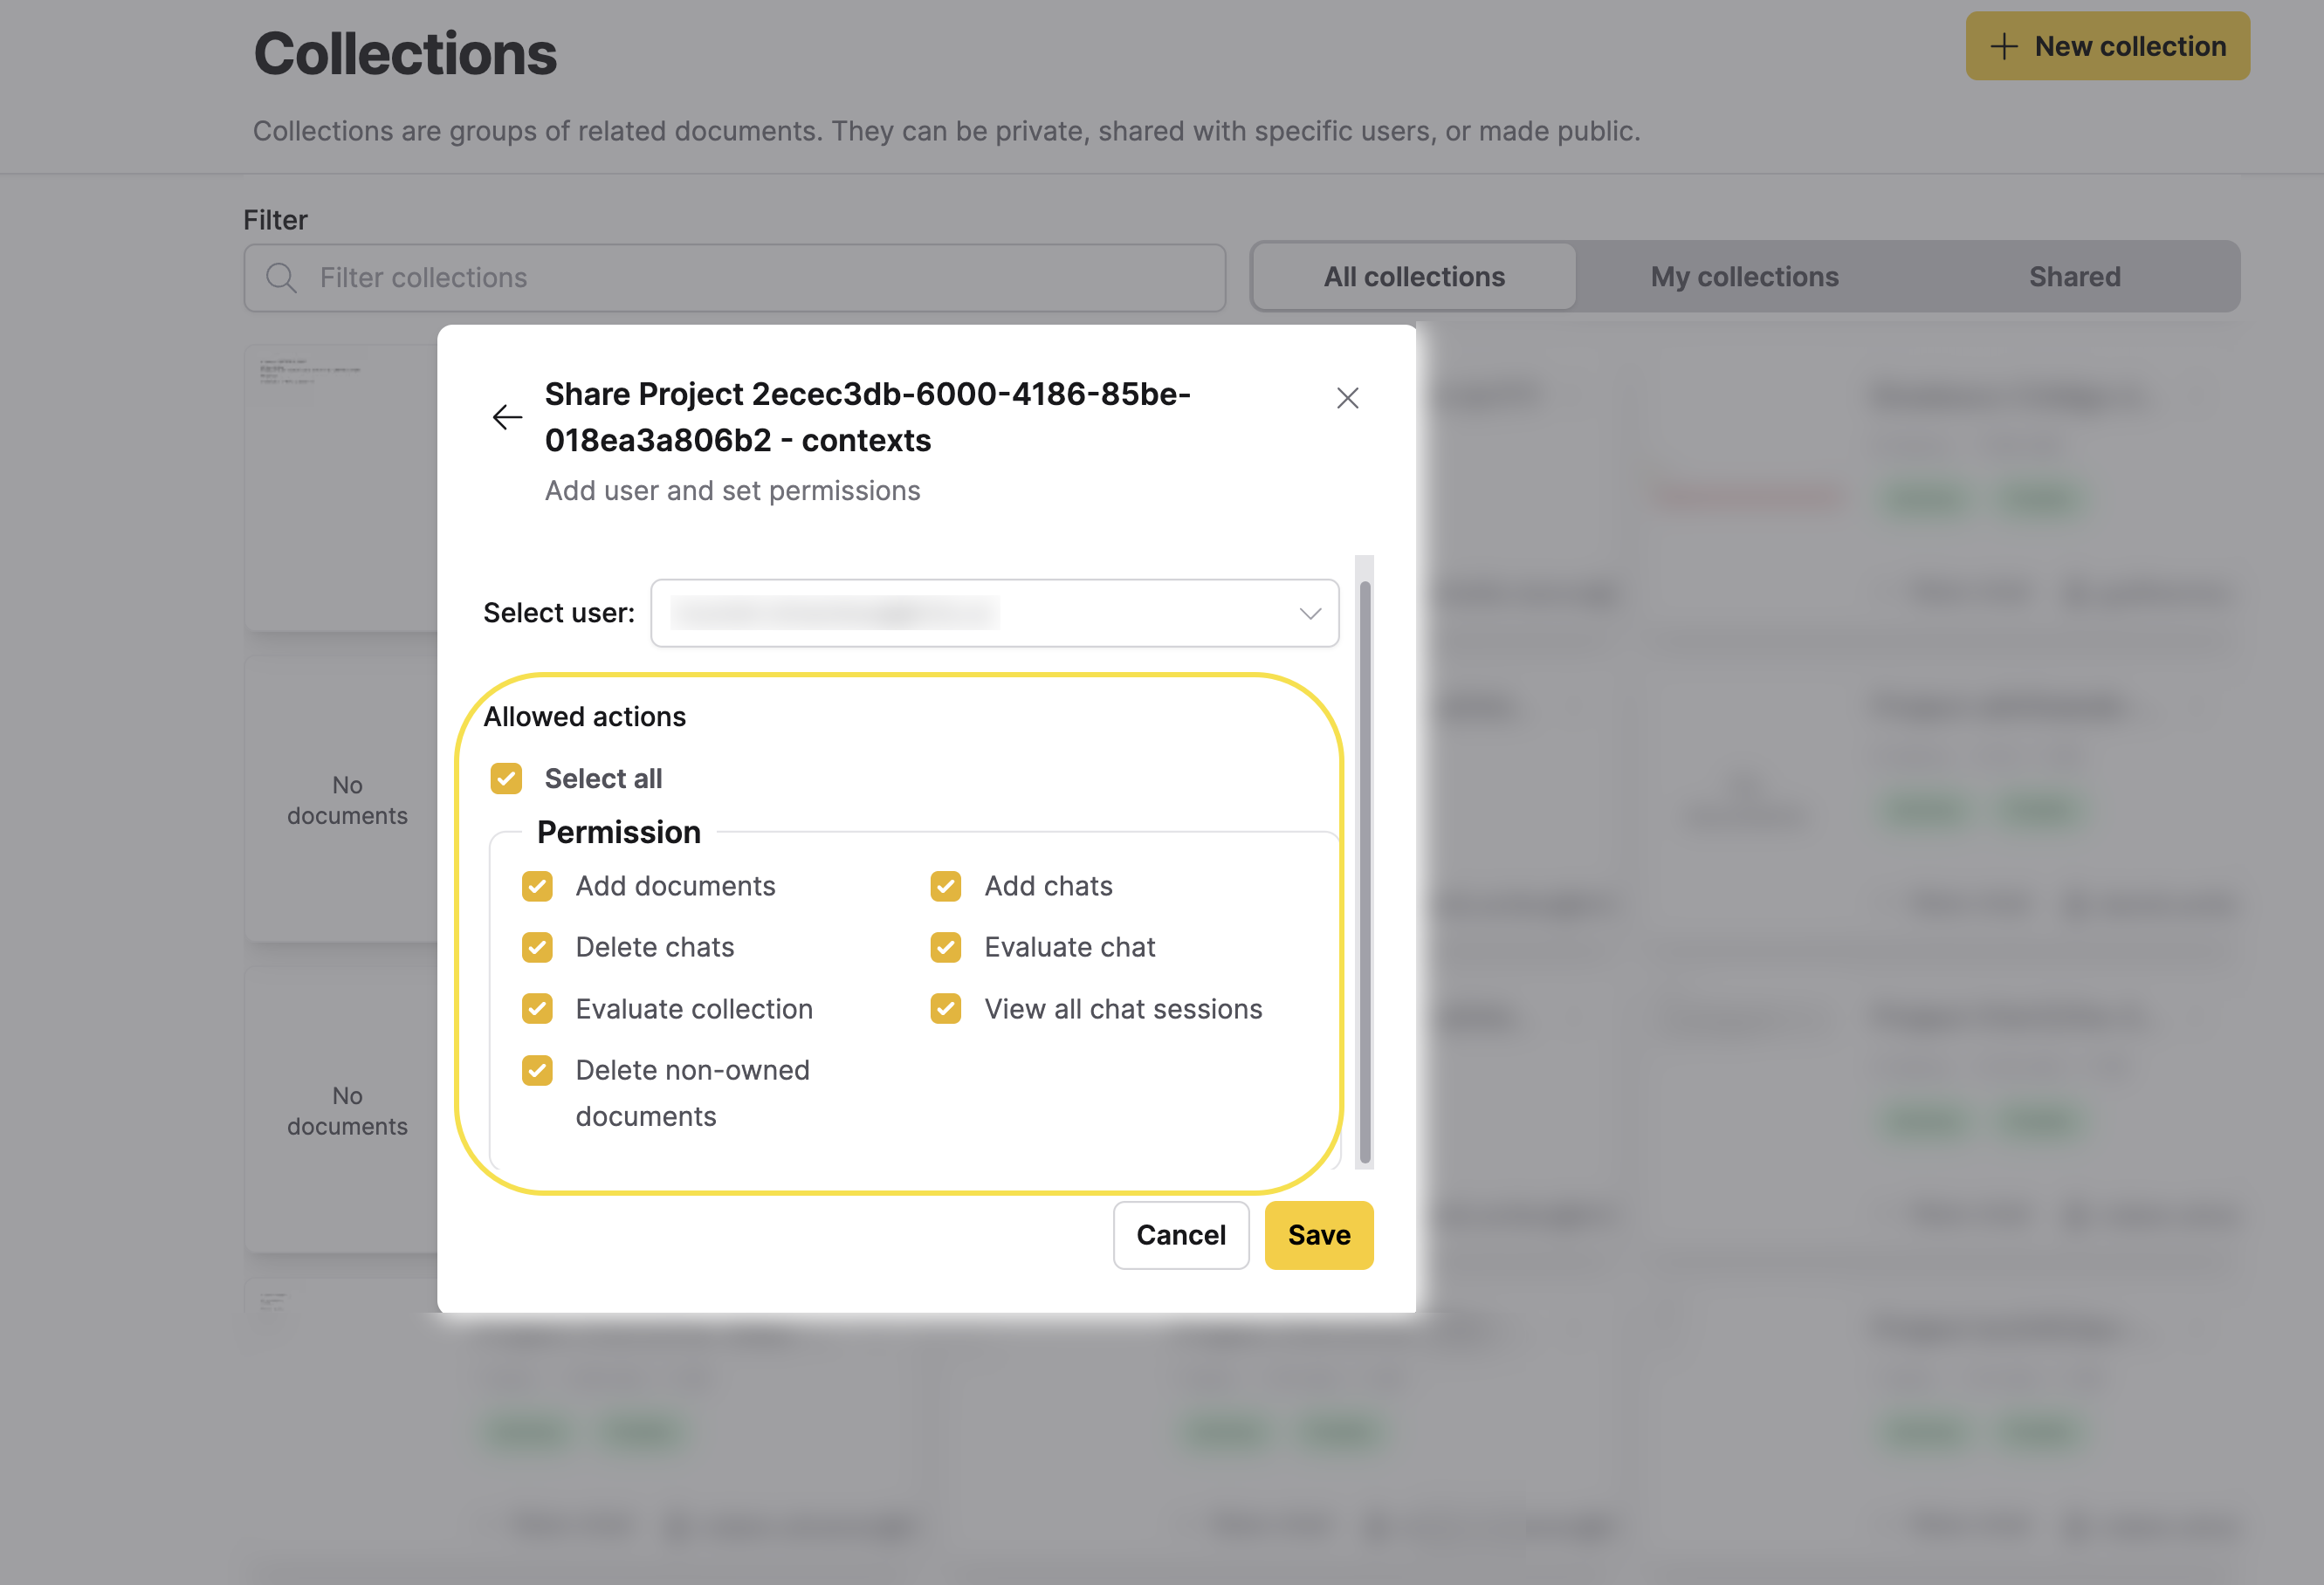The width and height of the screenshot is (2324, 1585).
Task: Click the dialog's vertical scrollbar
Action: click(x=1364, y=870)
